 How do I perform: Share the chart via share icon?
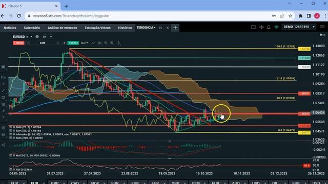(x=3, y=145)
